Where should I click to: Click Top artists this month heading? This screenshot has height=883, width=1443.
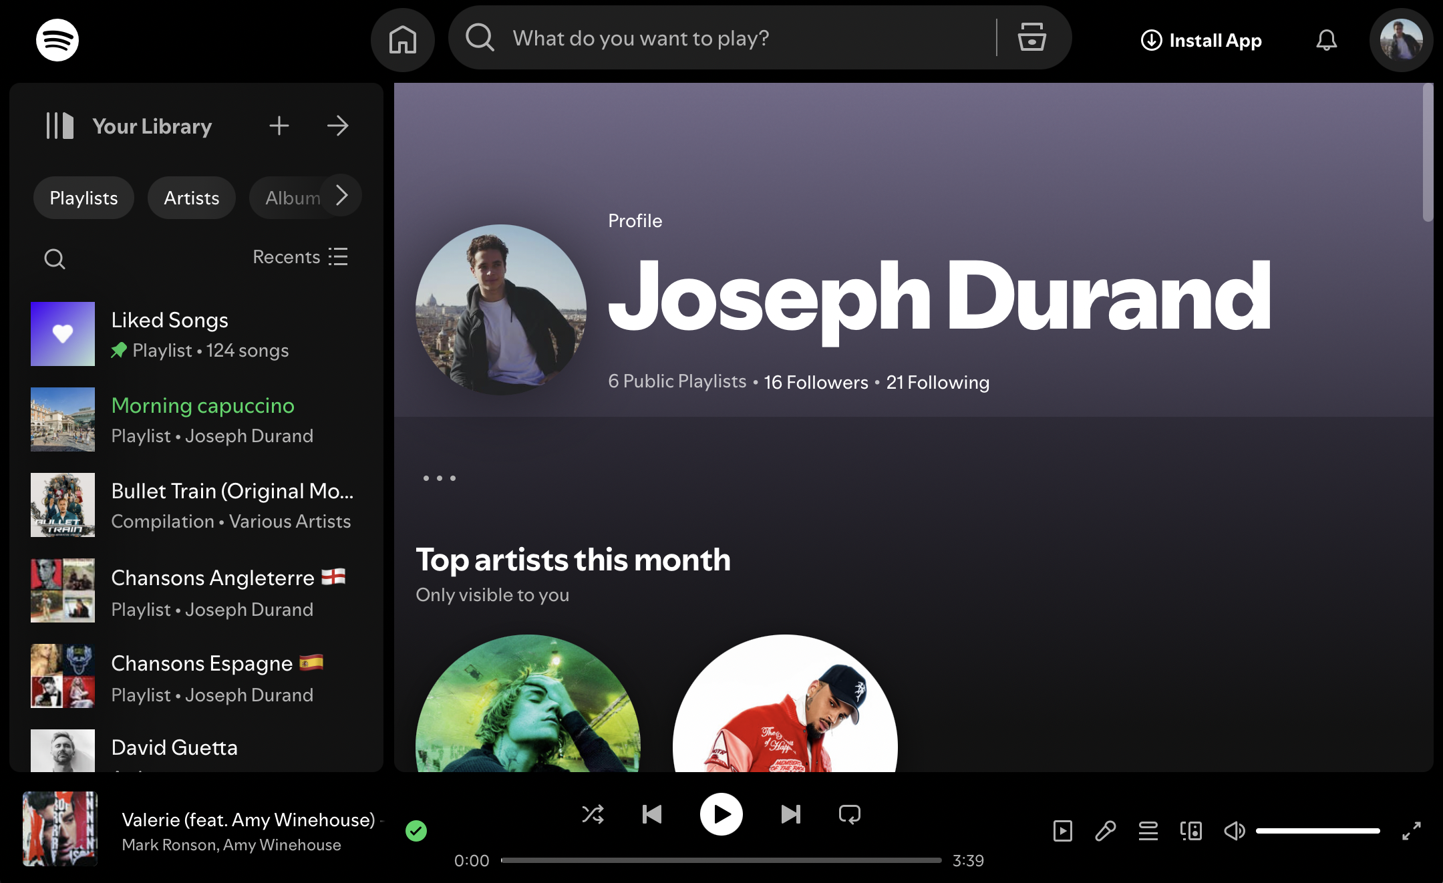573,560
